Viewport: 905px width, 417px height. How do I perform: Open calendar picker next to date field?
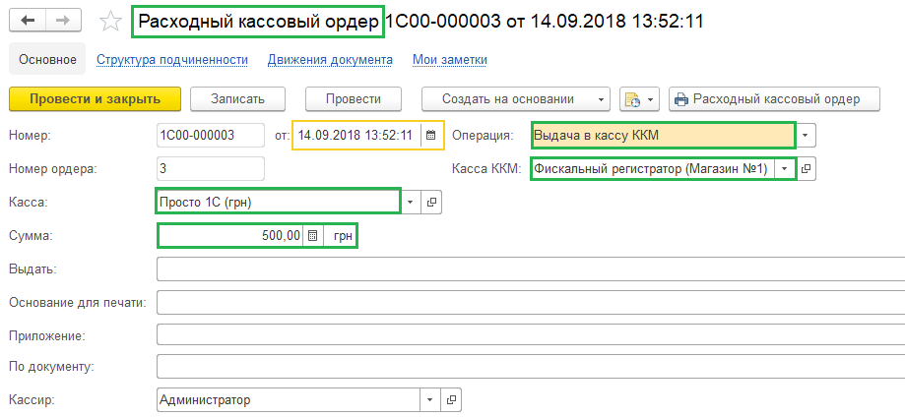point(431,136)
